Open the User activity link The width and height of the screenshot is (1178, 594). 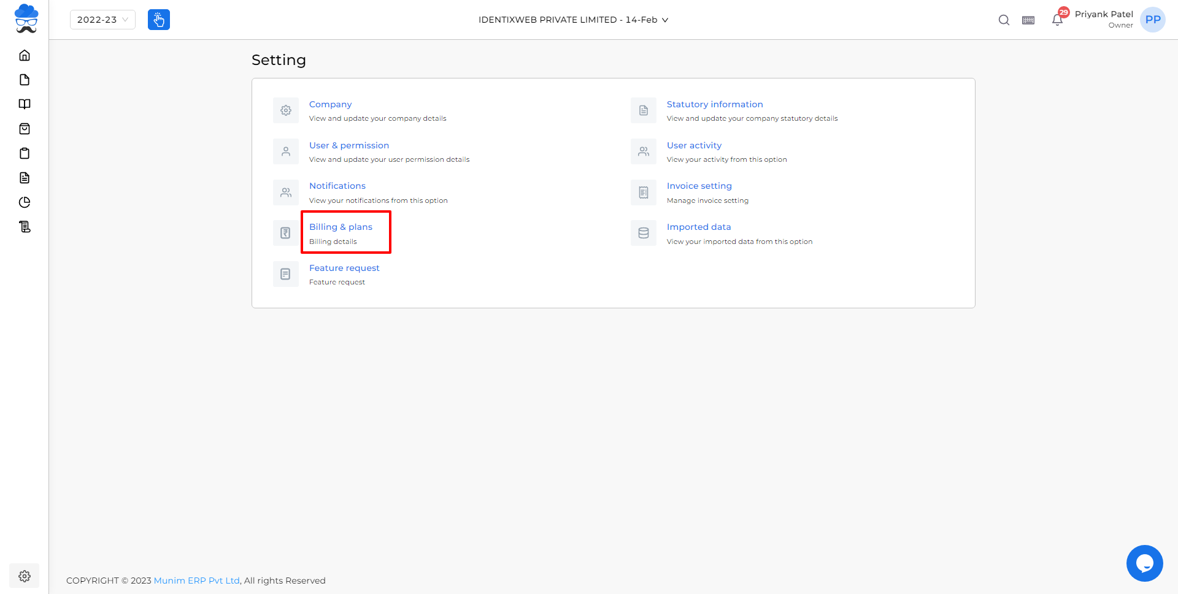pos(694,145)
